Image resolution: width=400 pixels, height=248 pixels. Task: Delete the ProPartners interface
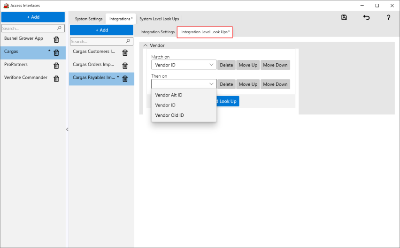click(56, 66)
